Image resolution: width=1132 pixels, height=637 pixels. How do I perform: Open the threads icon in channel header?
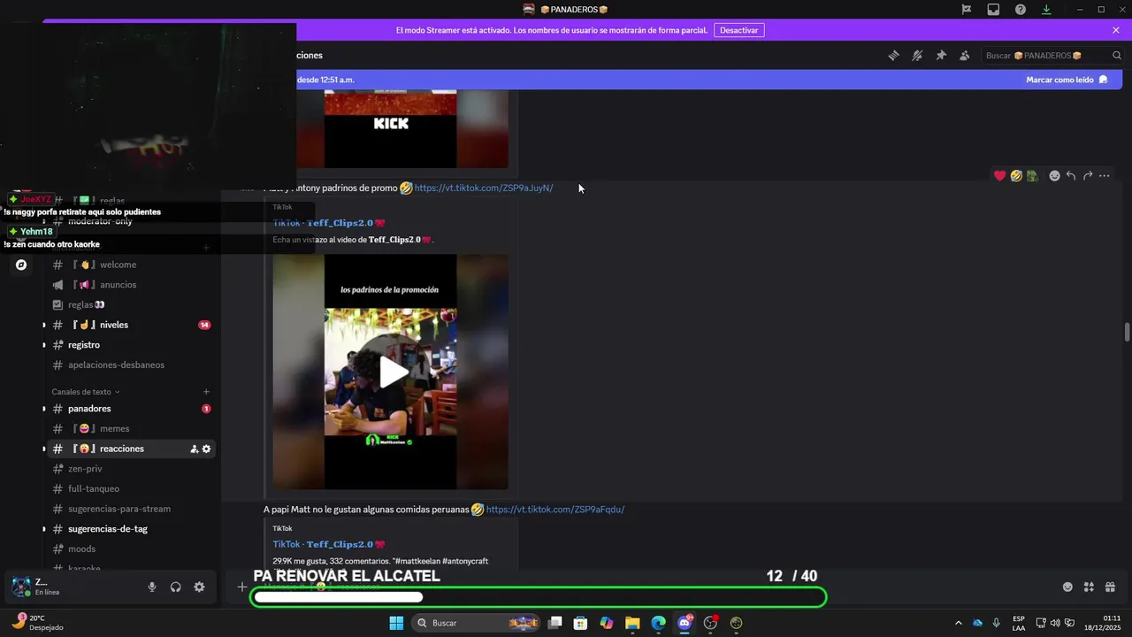click(893, 55)
